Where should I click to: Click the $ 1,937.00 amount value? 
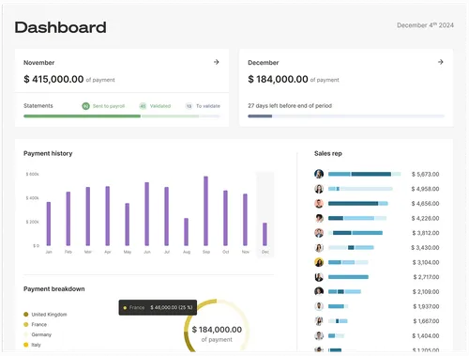point(426,306)
